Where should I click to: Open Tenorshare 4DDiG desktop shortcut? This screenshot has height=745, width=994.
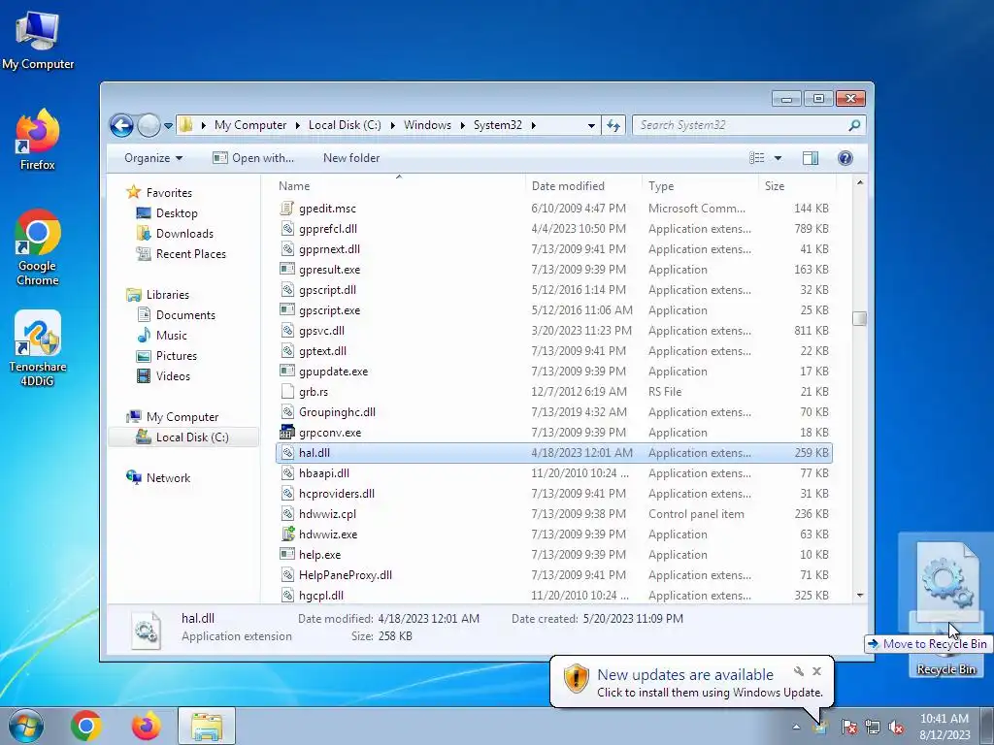(38, 348)
